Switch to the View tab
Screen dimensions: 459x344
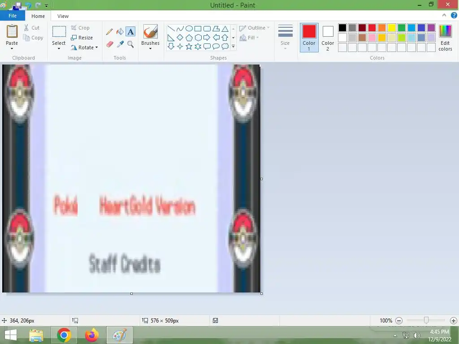tap(63, 16)
